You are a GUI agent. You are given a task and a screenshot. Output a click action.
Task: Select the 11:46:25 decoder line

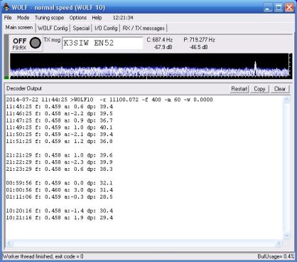(x=60, y=113)
